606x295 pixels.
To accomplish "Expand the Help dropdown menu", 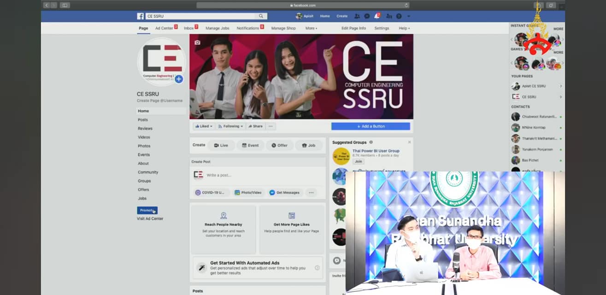I will [x=404, y=28].
